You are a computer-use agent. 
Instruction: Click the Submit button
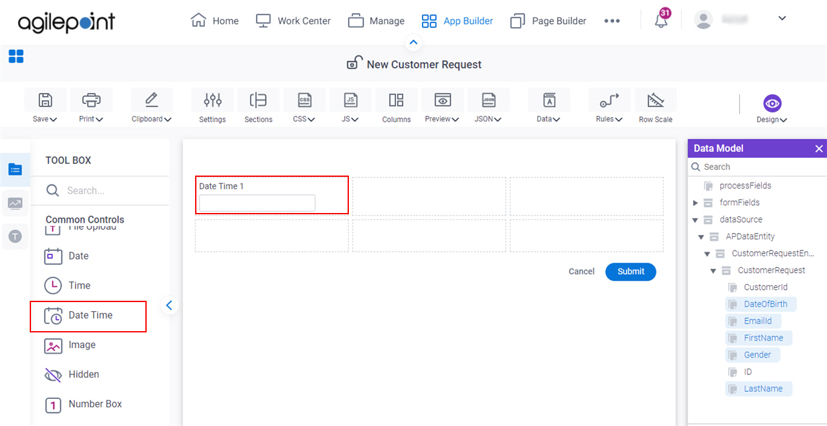click(x=631, y=272)
